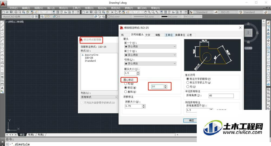Select ISO-25 in the styles list
This screenshot has height=146, width=271.
coord(89,58)
